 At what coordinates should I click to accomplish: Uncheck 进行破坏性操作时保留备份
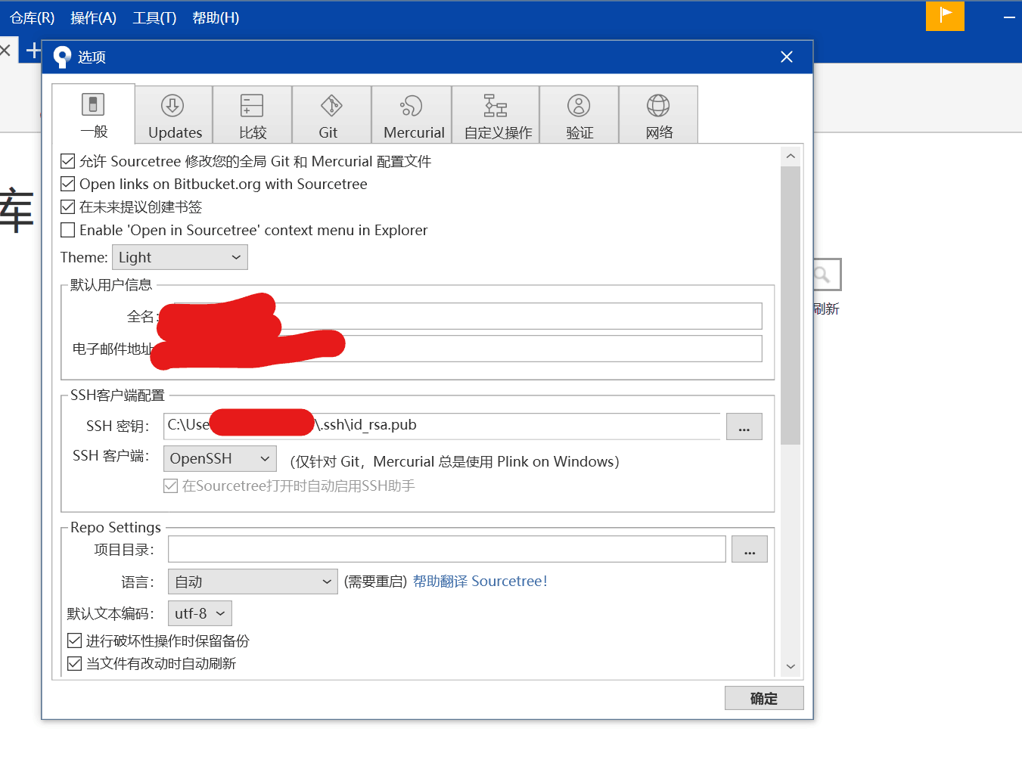74,640
